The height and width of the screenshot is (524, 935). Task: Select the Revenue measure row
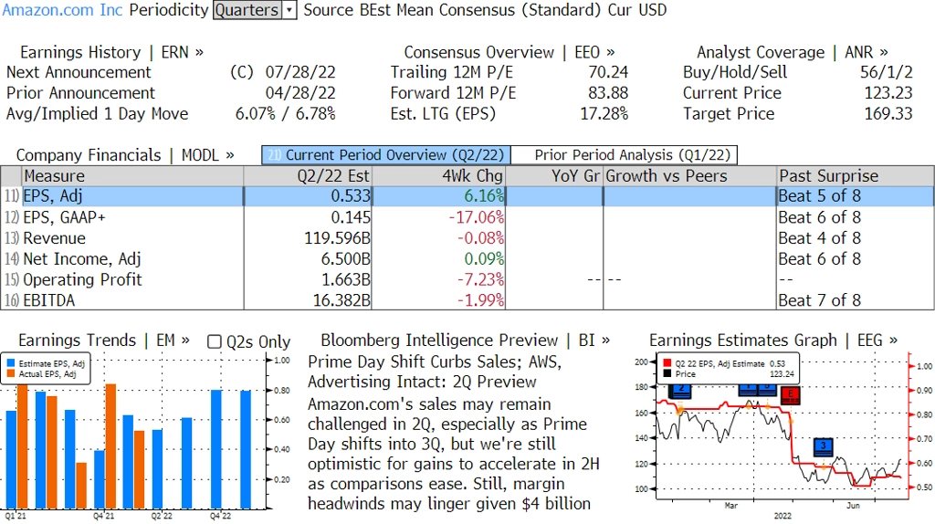click(467, 238)
